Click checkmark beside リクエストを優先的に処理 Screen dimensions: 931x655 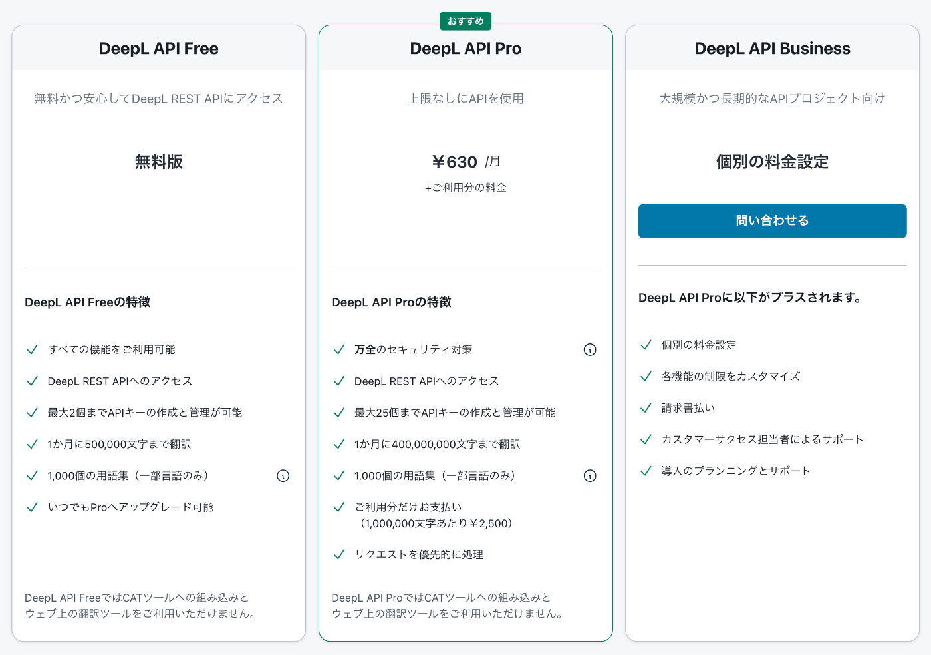point(339,554)
